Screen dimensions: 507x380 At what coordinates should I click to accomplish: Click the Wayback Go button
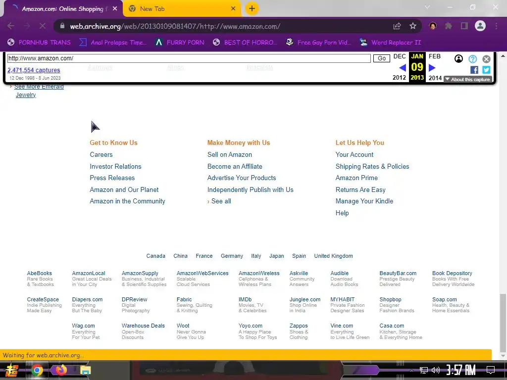(x=382, y=58)
